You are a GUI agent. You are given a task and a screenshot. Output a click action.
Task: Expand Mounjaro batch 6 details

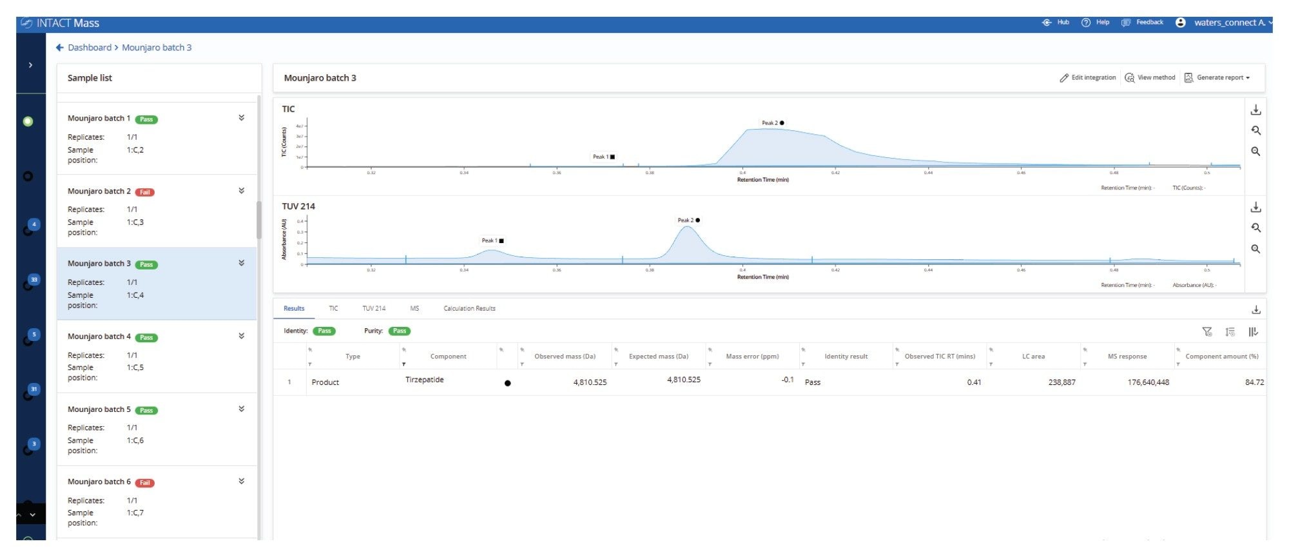(241, 481)
